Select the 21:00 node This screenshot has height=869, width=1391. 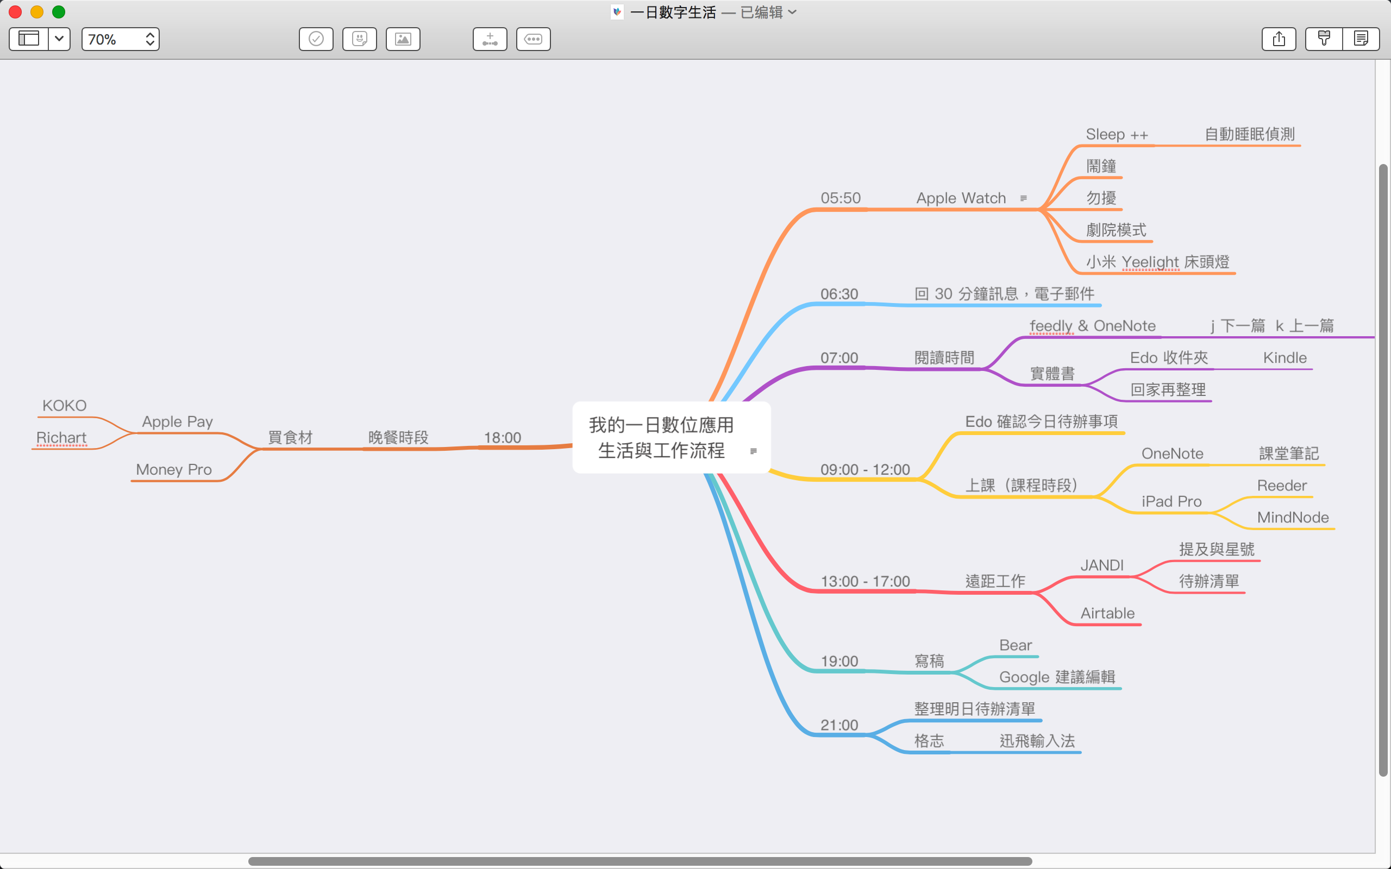pos(839,725)
